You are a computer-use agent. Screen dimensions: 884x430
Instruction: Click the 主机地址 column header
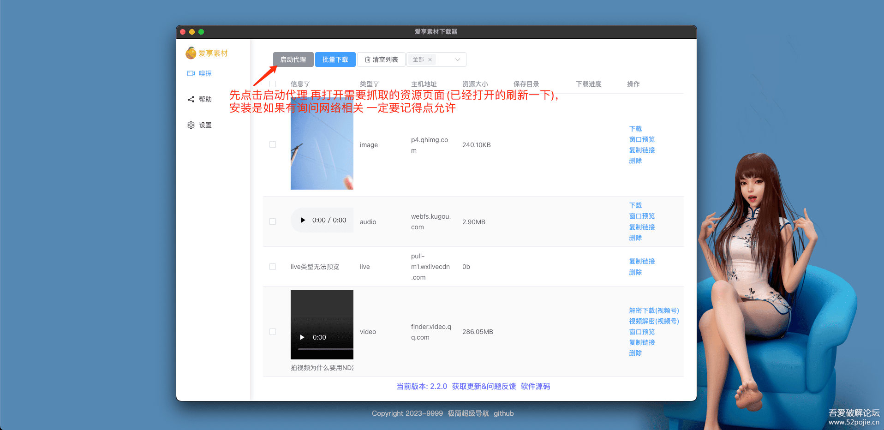(x=424, y=84)
